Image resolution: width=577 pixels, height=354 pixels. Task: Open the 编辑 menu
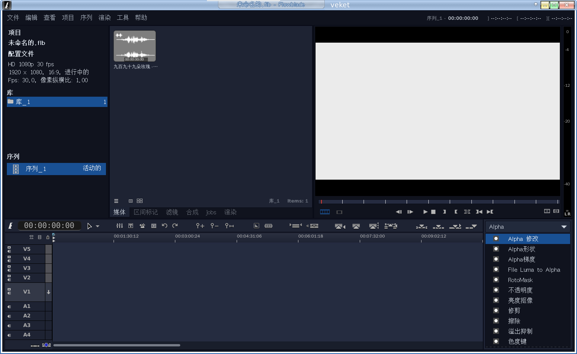point(31,18)
